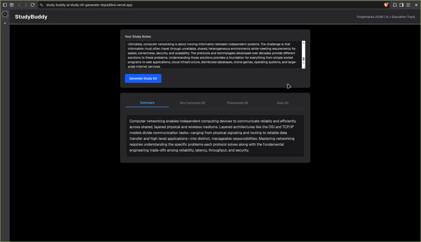Go back with the browser back arrow
The image size is (421, 242).
pyautogui.click(x=19, y=5)
